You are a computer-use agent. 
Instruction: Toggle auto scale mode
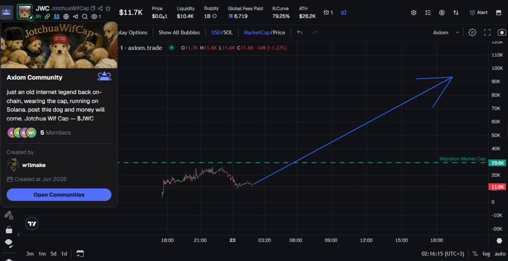[x=500, y=254]
